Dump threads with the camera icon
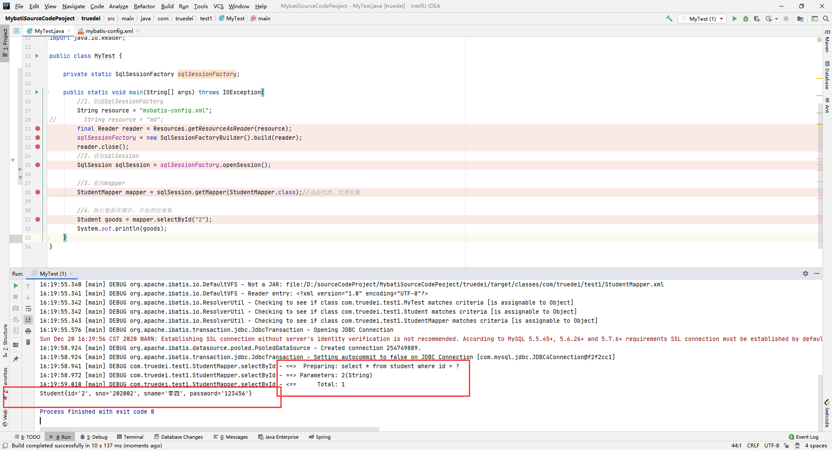Image resolution: width=832 pixels, height=450 pixels. click(16, 308)
